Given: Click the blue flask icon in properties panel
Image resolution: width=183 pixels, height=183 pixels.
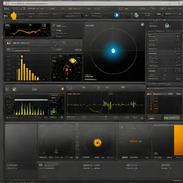Looking at the screenshot, I should 167,26.
